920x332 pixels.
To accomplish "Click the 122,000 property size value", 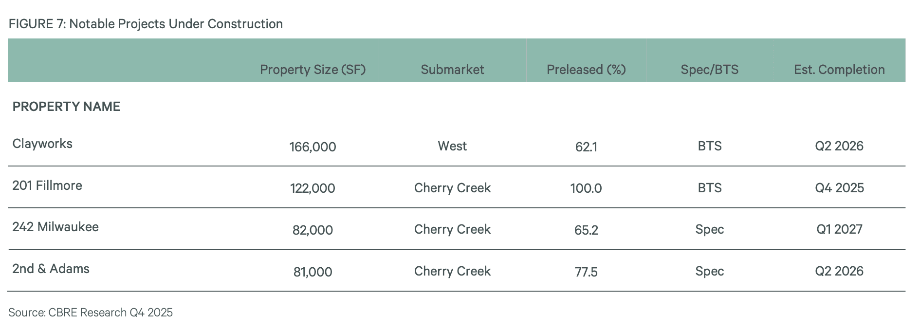I will [x=313, y=188].
